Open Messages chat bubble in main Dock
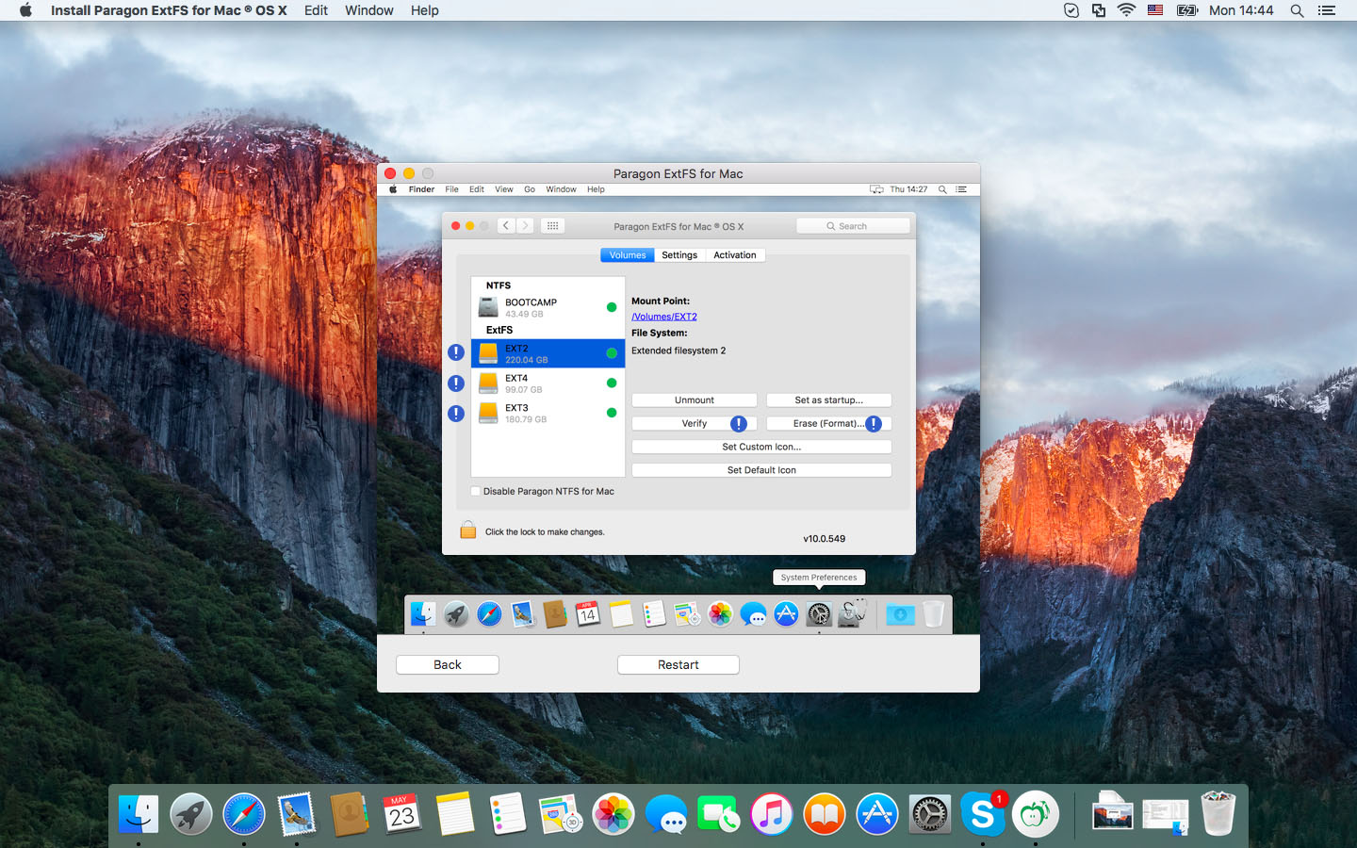1357x848 pixels. [666, 813]
